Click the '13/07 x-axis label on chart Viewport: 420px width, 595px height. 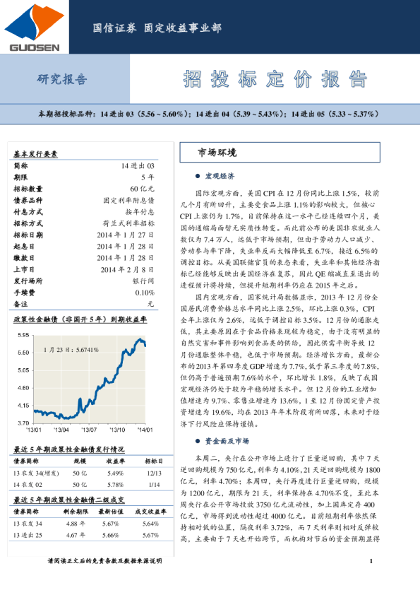pyautogui.click(x=89, y=430)
